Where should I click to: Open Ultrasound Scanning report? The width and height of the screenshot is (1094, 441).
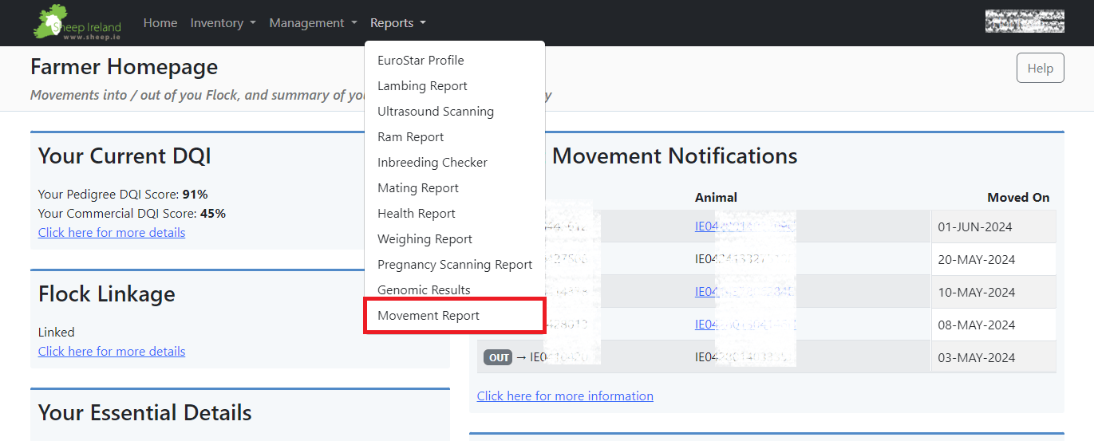(436, 112)
